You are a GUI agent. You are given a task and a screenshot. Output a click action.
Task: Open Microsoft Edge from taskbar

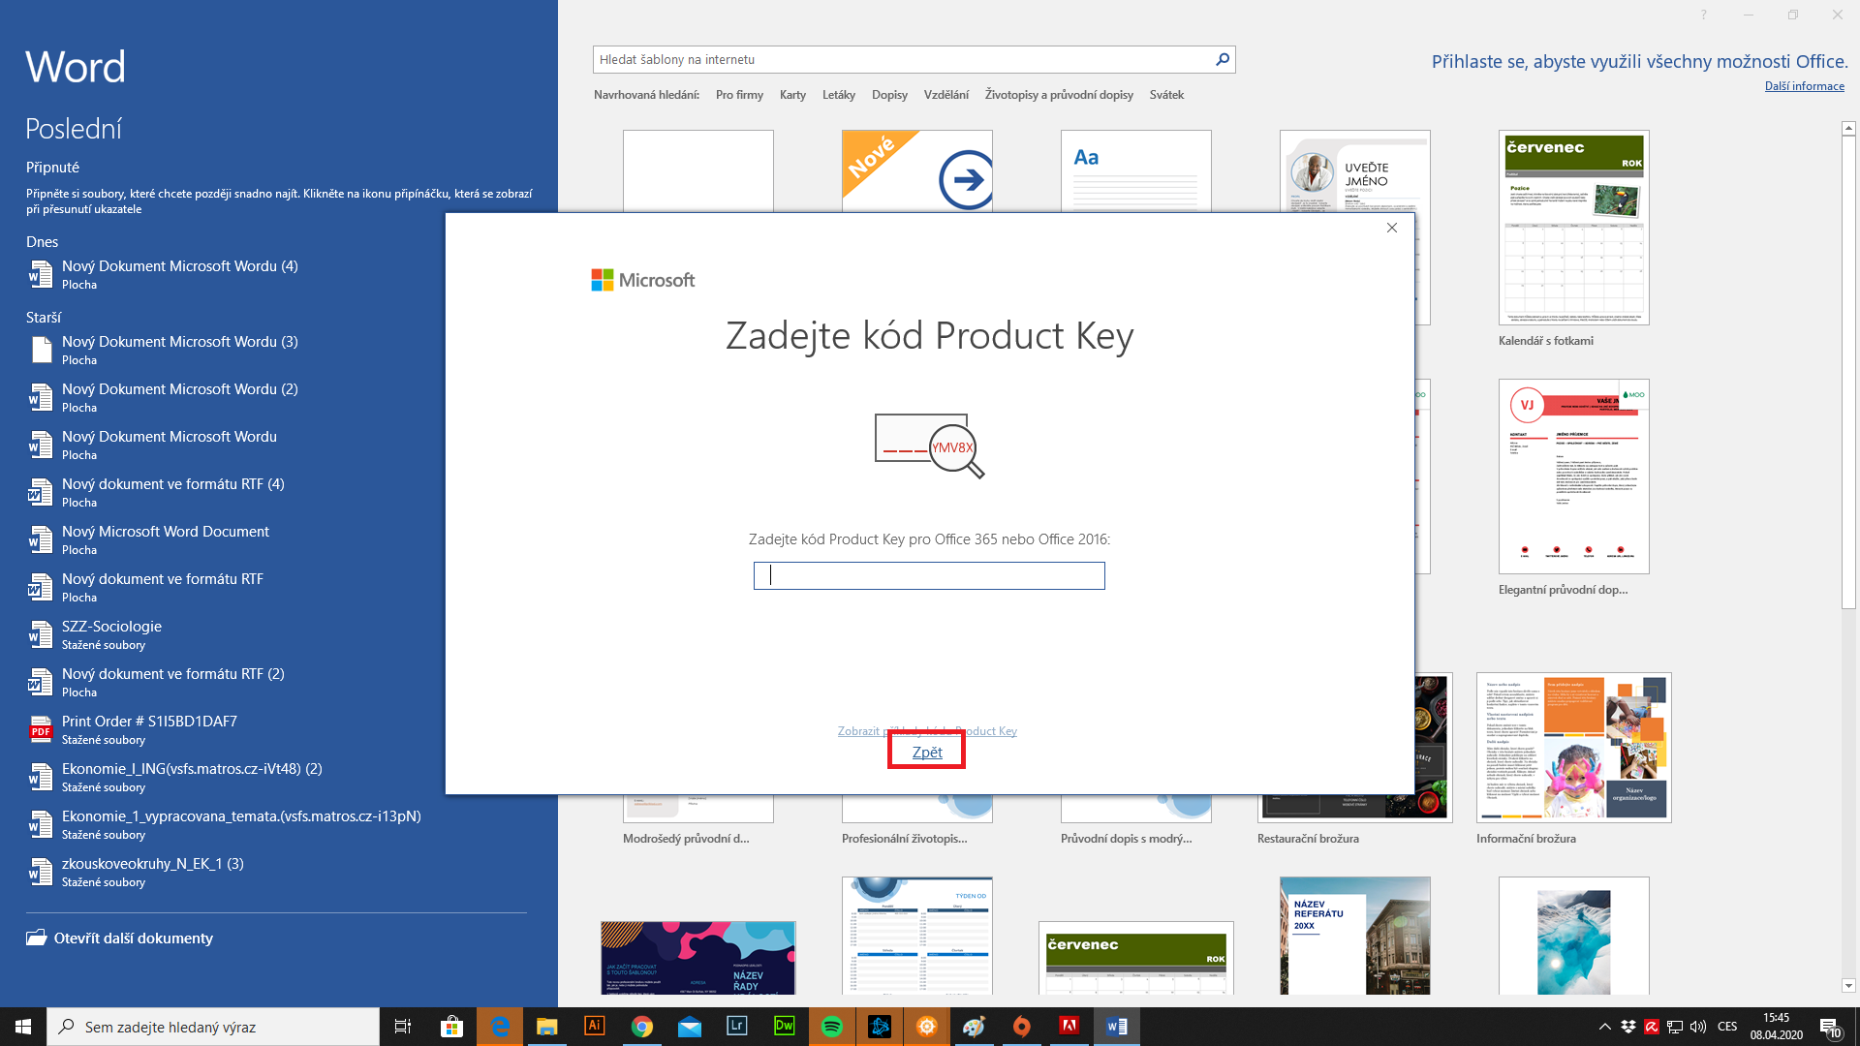pyautogui.click(x=500, y=1027)
